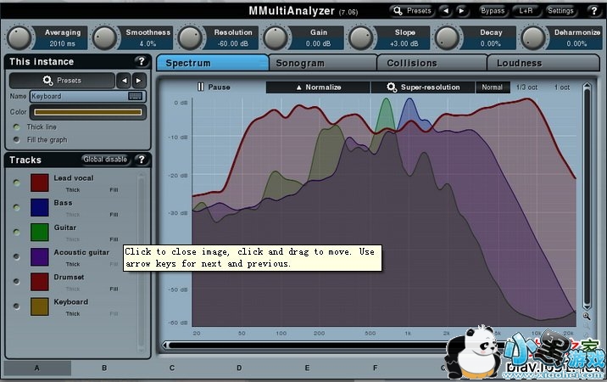This screenshot has width=607, height=382.
Task: Toggle Thick for the Acoustic guitar track
Action: (x=73, y=264)
